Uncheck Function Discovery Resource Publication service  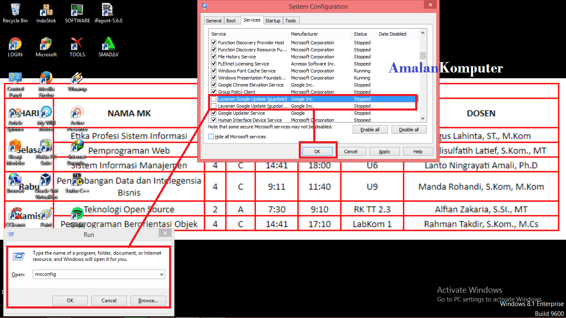(214, 50)
